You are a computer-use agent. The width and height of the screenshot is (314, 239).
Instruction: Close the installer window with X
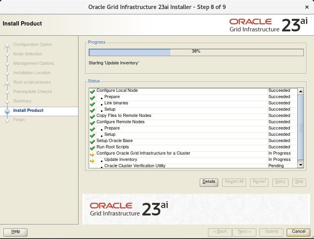[307, 7]
